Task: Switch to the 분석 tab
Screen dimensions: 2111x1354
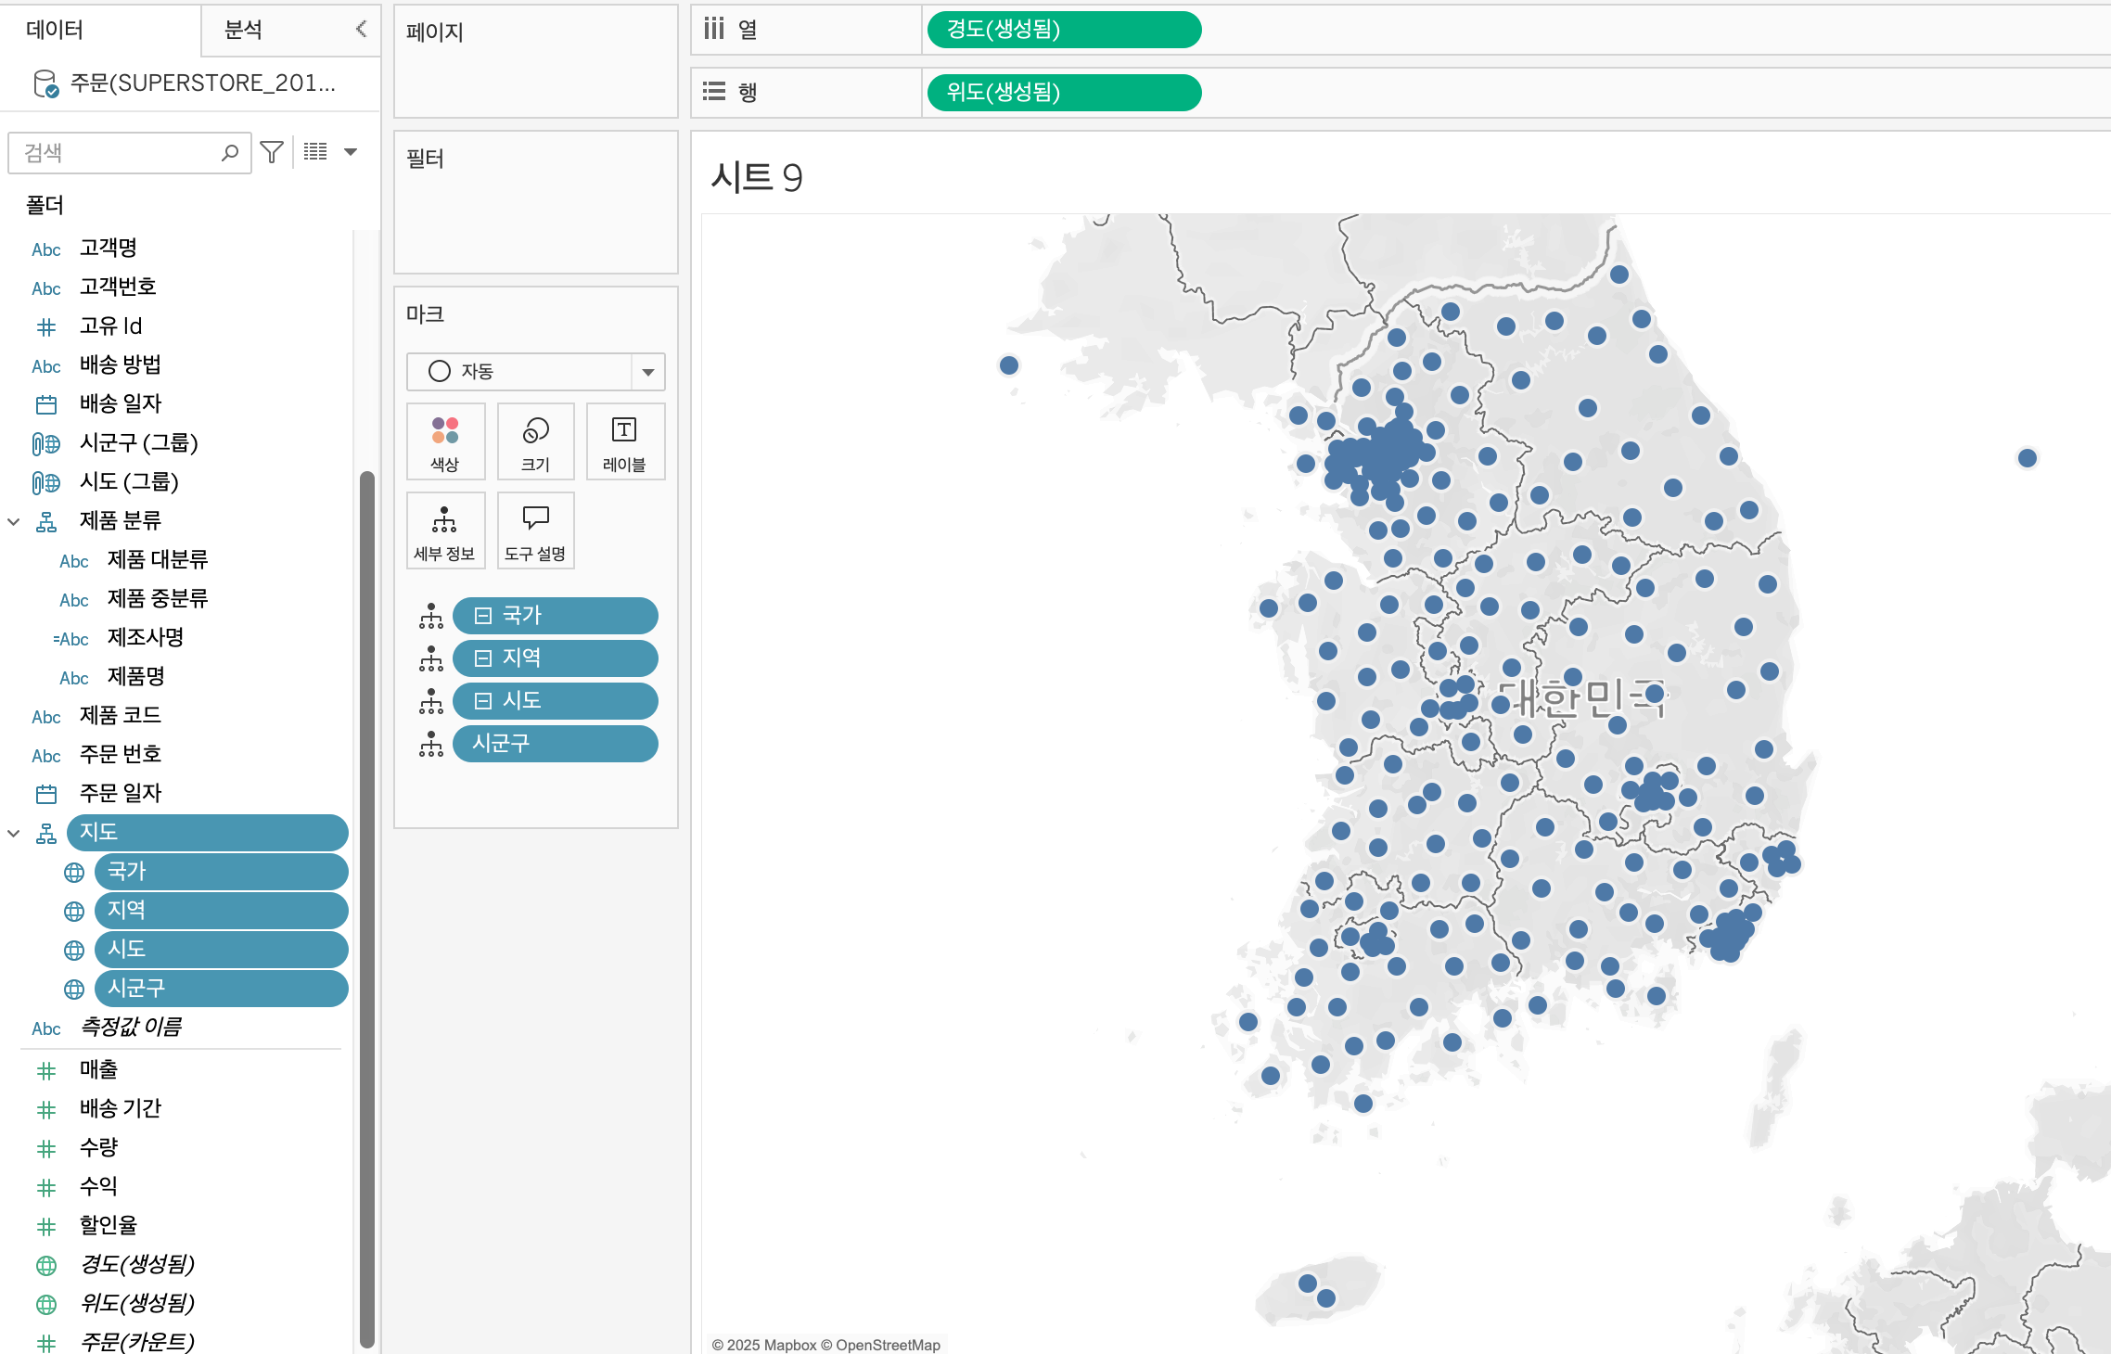Action: tap(244, 30)
